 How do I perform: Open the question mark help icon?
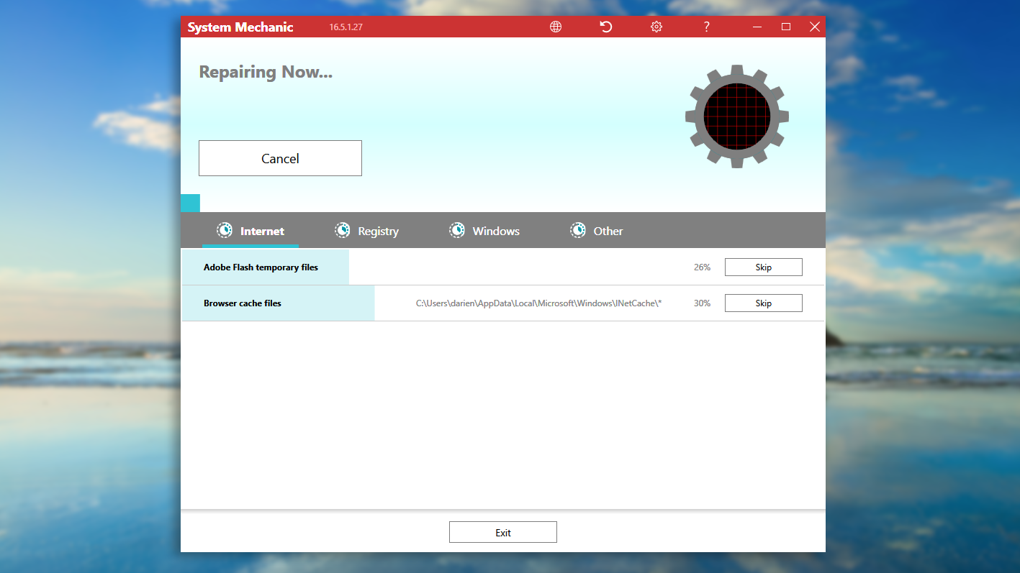pyautogui.click(x=707, y=27)
